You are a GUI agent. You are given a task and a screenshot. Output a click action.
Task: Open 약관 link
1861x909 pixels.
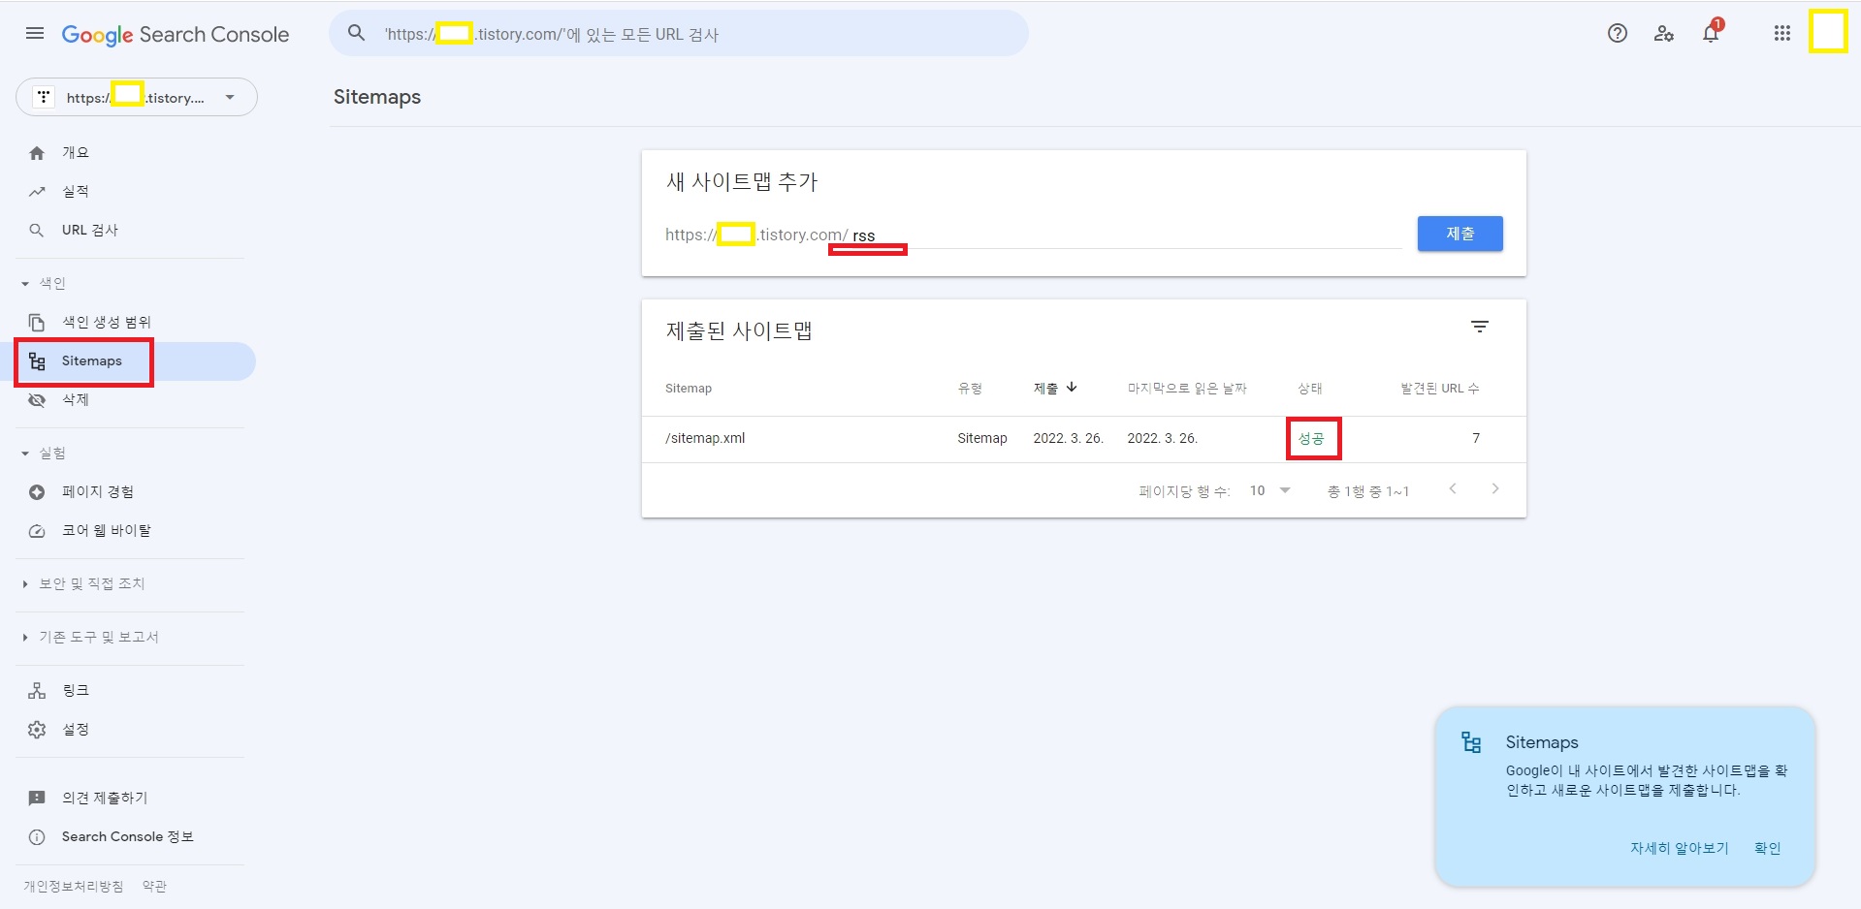click(154, 887)
